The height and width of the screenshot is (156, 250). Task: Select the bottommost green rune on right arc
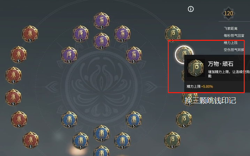click(x=172, y=140)
